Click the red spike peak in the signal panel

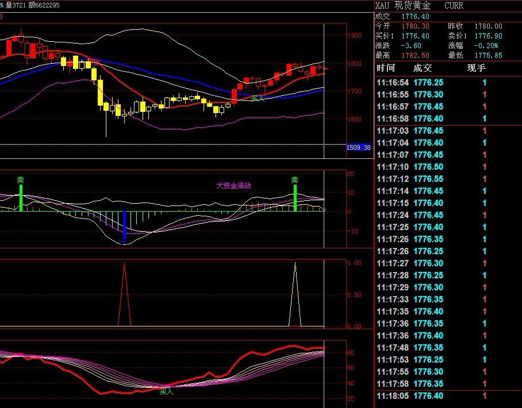pos(124,264)
